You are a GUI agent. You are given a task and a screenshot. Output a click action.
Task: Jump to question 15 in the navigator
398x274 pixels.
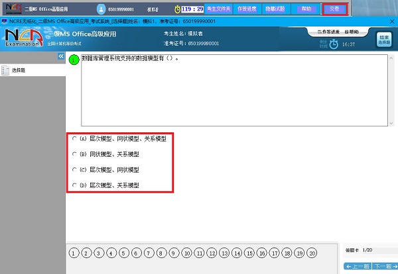pos(249,253)
